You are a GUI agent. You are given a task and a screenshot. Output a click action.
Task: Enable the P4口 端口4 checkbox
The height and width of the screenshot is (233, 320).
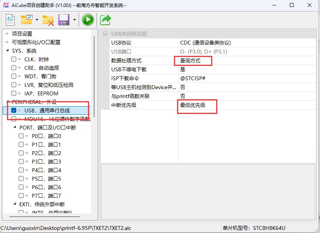(x=21, y=170)
